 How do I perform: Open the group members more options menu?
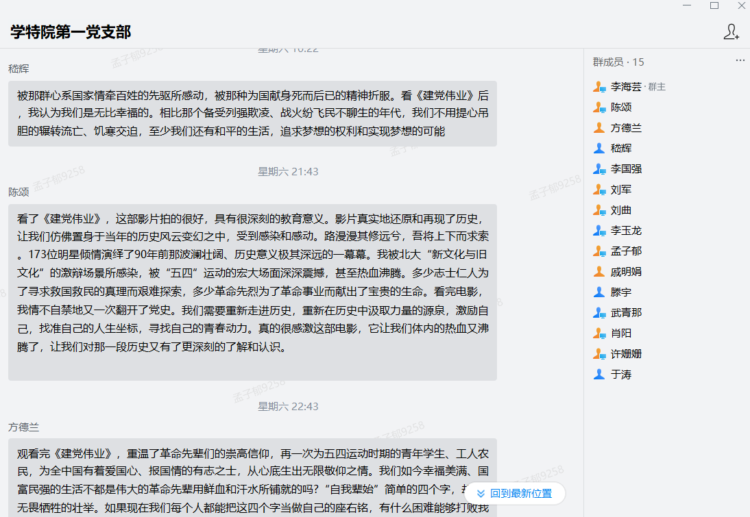point(740,61)
